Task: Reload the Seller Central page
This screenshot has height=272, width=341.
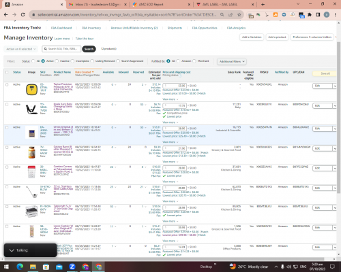Action: [x=23, y=15]
